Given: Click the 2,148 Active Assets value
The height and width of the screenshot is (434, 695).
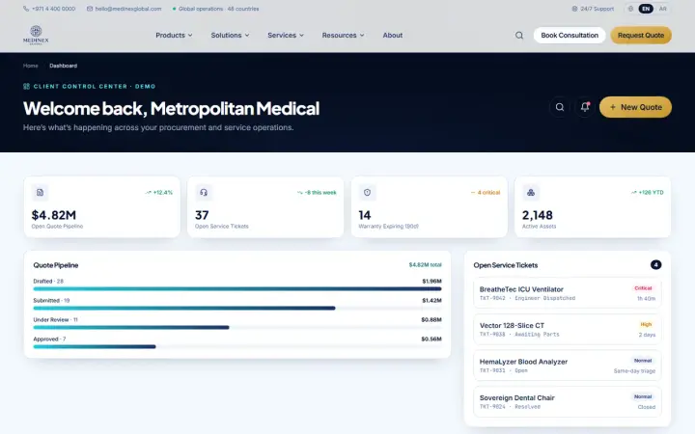Looking at the screenshot, I should pyautogui.click(x=538, y=215).
